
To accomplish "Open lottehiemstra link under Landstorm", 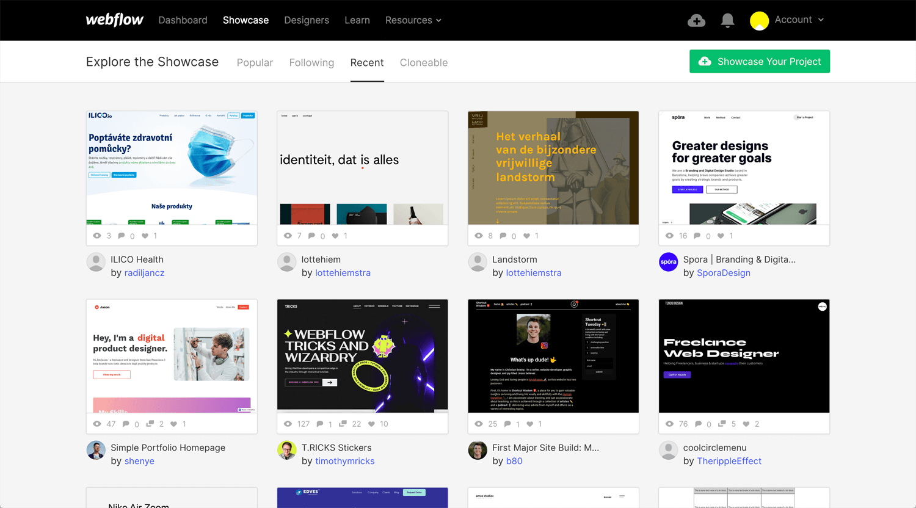I will point(534,273).
